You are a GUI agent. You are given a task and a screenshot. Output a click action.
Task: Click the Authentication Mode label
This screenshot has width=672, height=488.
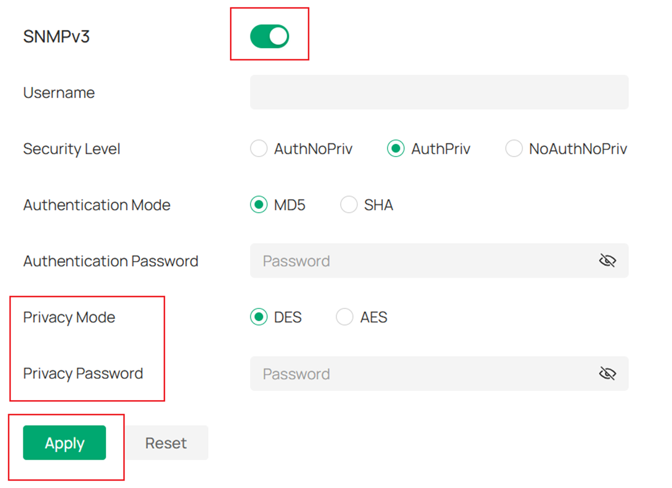pyautogui.click(x=96, y=205)
